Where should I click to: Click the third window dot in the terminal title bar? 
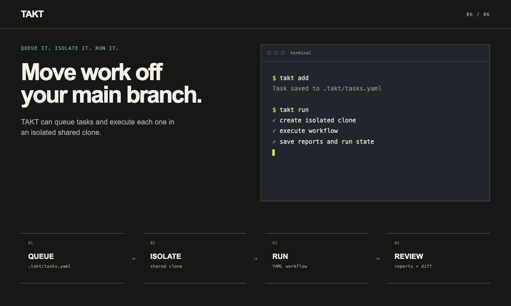point(282,53)
